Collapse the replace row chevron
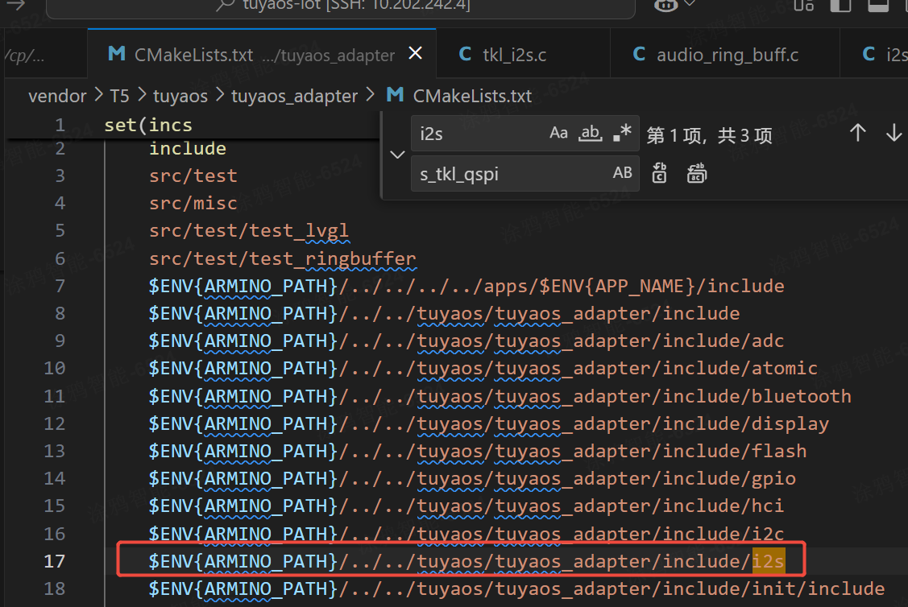 pos(397,155)
